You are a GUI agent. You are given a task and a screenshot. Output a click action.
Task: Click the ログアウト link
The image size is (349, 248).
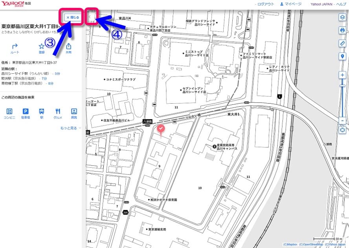pos(265,4)
